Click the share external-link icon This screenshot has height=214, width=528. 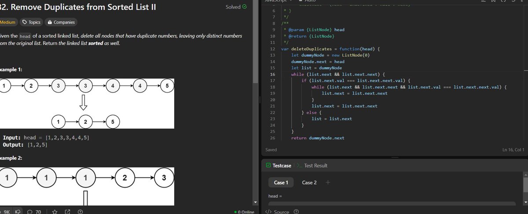pos(68,212)
